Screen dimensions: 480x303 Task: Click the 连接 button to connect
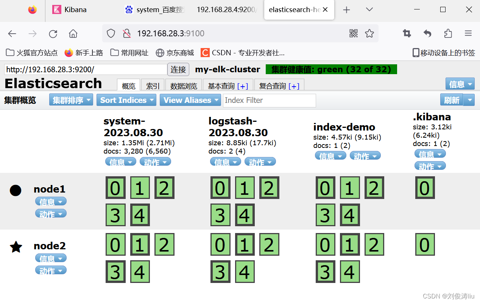point(178,70)
